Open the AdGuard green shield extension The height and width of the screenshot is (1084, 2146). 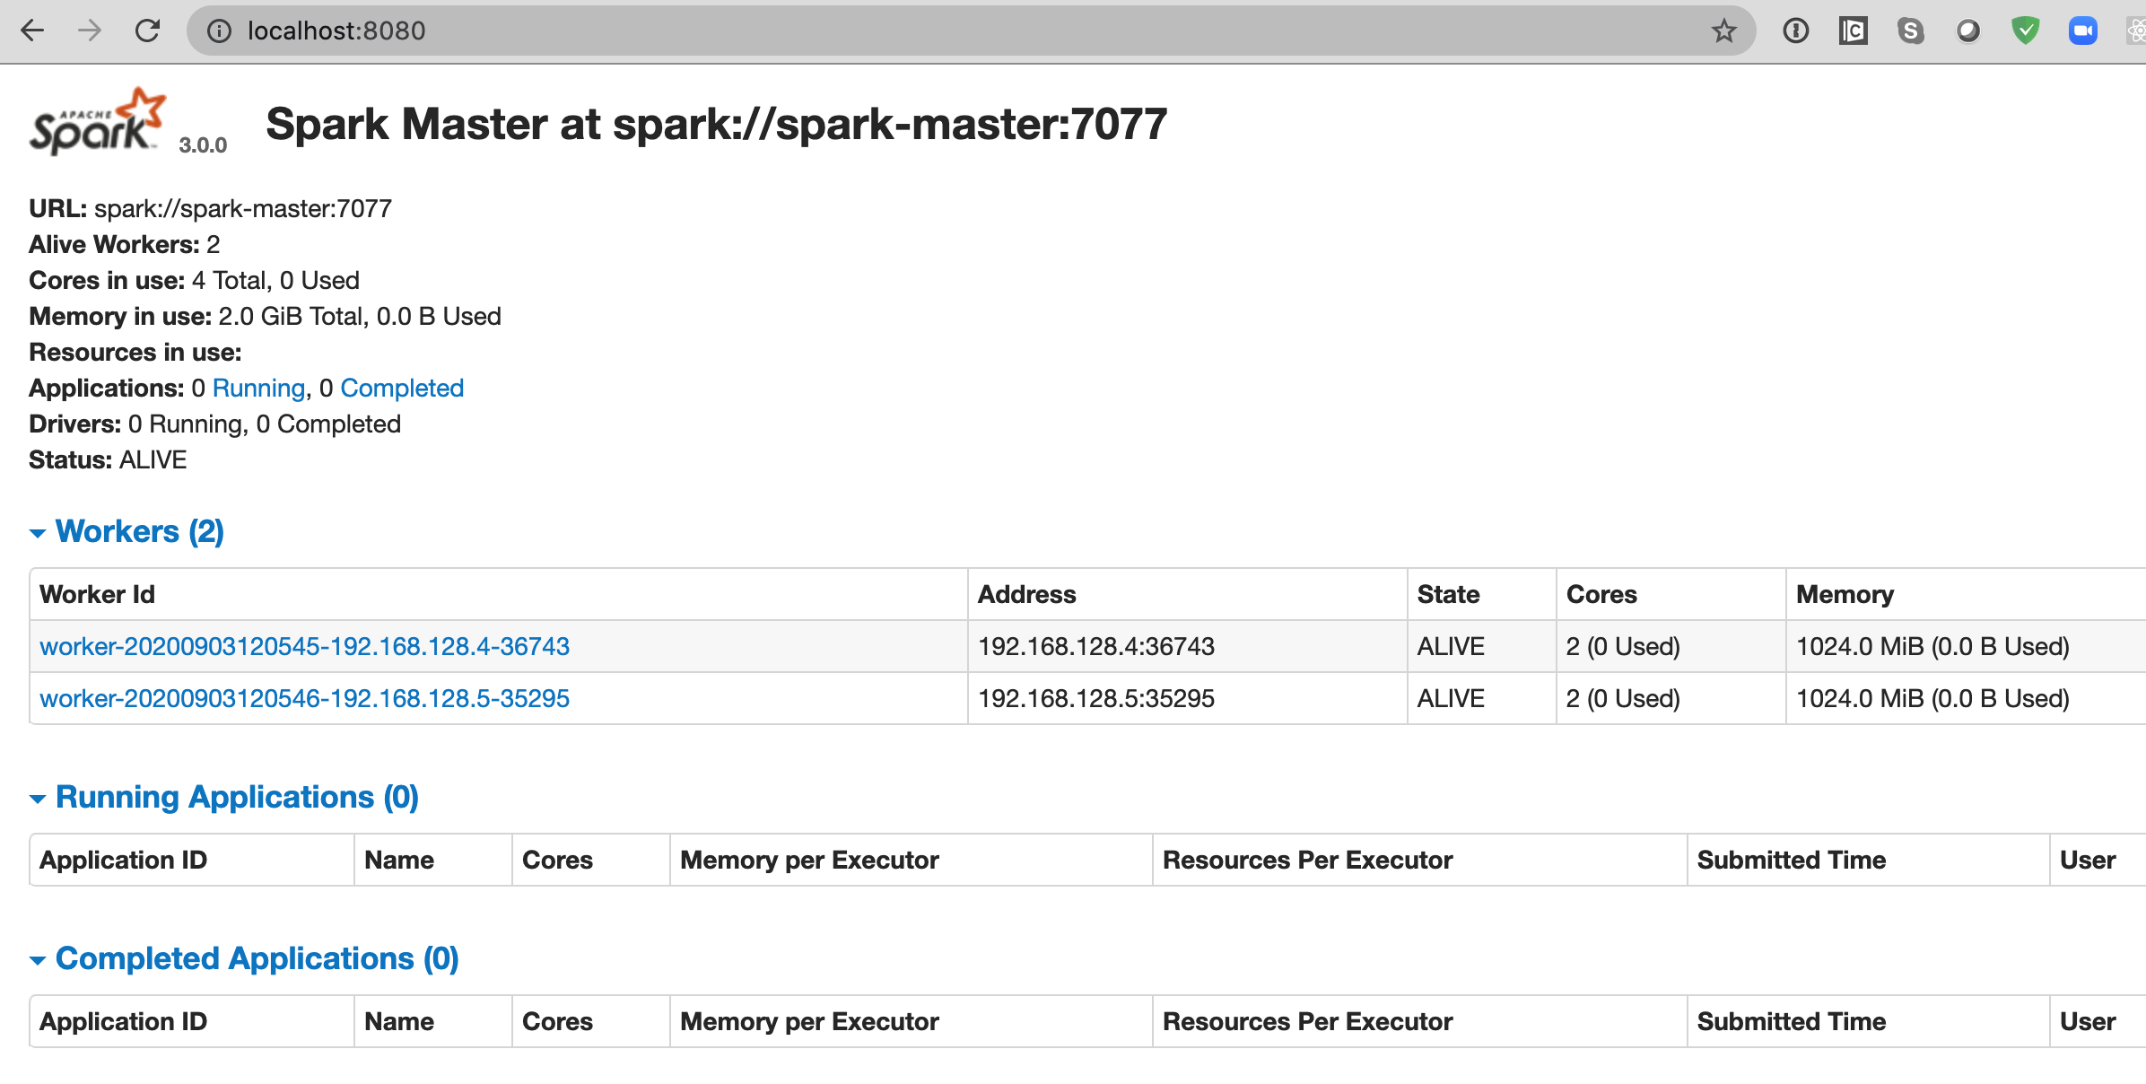tap(2025, 31)
